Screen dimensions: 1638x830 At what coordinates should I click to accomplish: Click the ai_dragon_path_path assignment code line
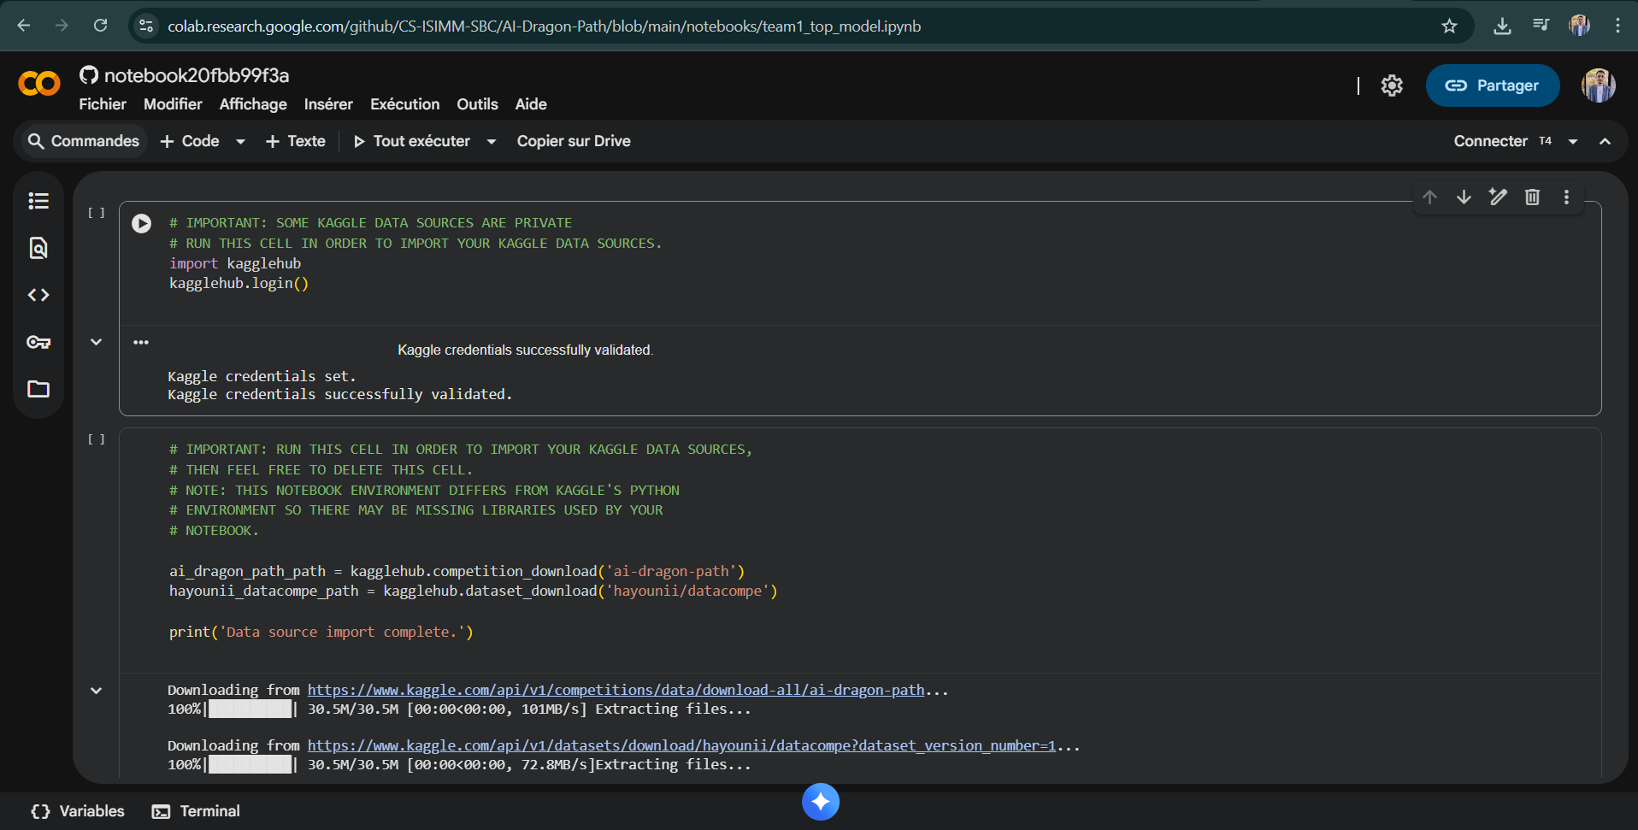[457, 571]
